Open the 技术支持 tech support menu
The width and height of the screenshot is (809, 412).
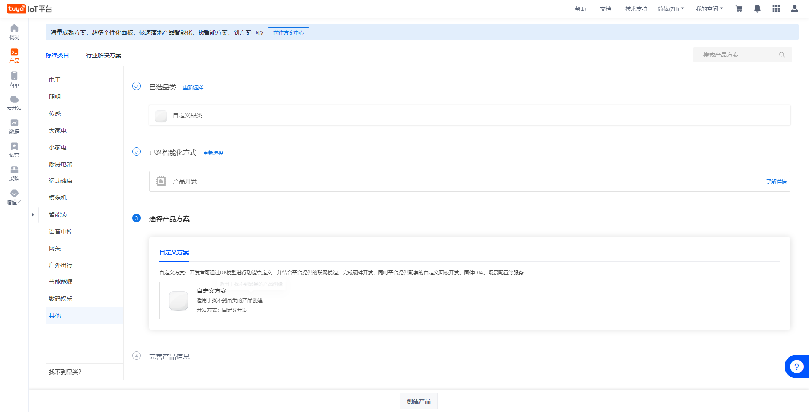636,9
